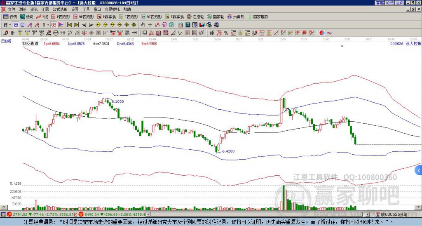The width and height of the screenshot is (422, 226).
Task: Select the hand pan tool
Action: (143, 25)
